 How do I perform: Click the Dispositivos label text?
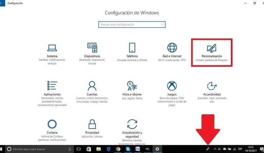pyautogui.click(x=92, y=56)
